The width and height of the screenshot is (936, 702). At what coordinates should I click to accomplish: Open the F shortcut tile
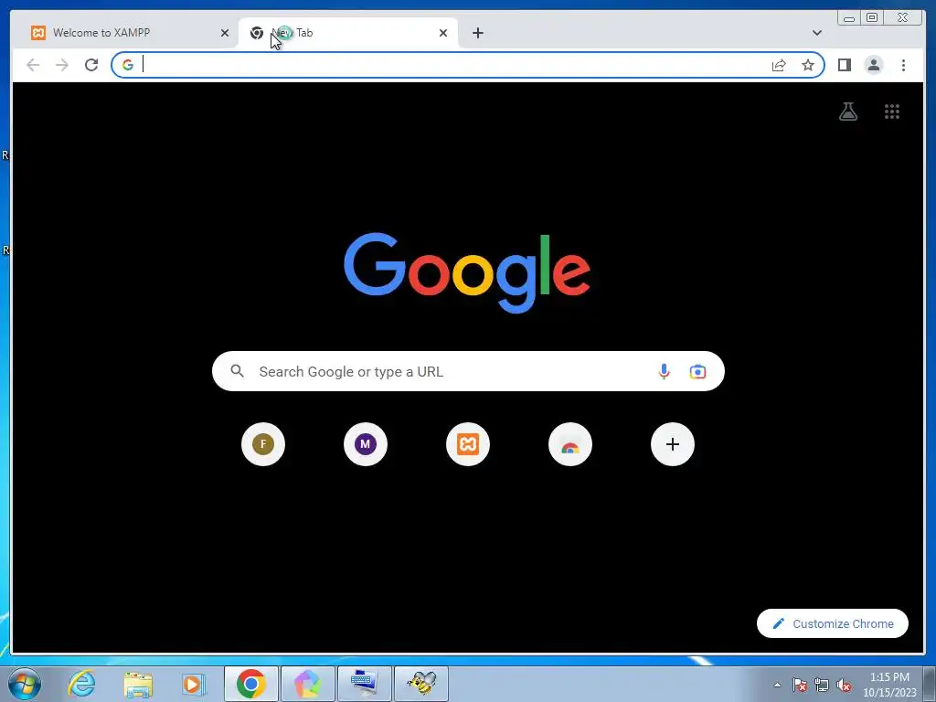click(263, 444)
